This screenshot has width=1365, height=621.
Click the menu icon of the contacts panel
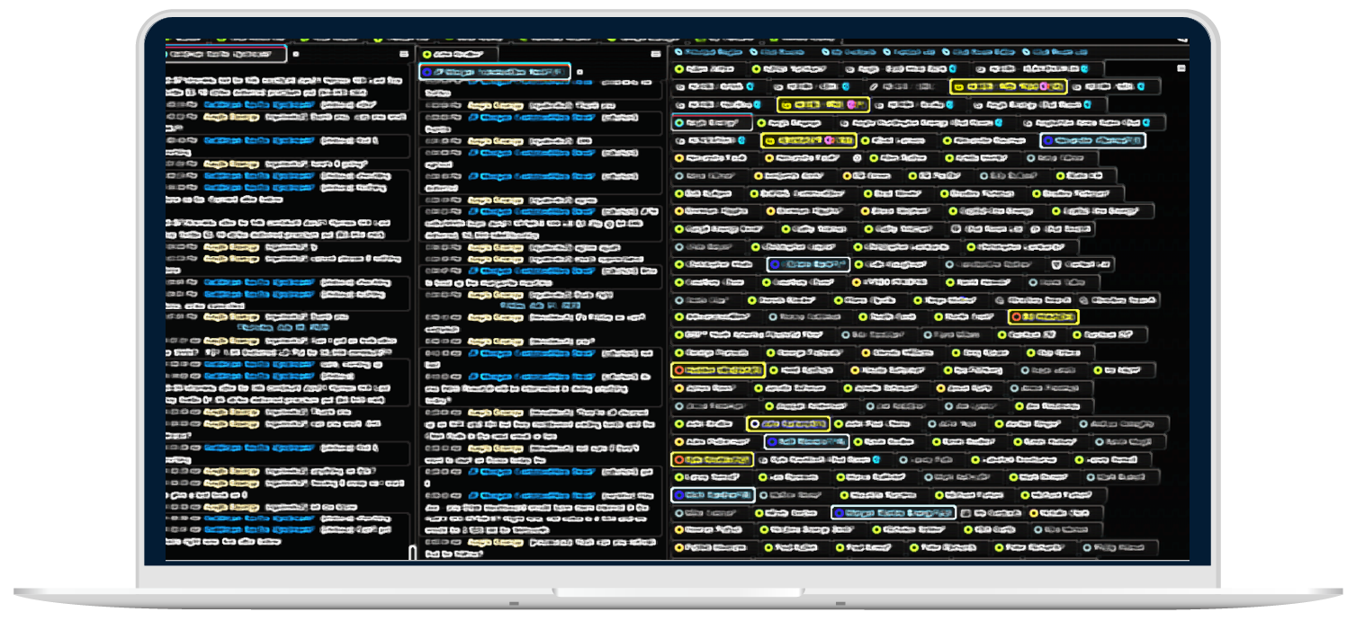1181,68
